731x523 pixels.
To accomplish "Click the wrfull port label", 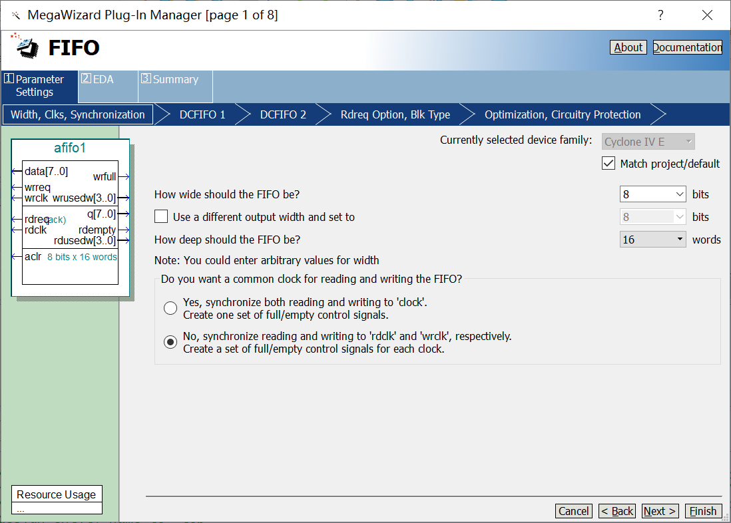I will point(105,177).
